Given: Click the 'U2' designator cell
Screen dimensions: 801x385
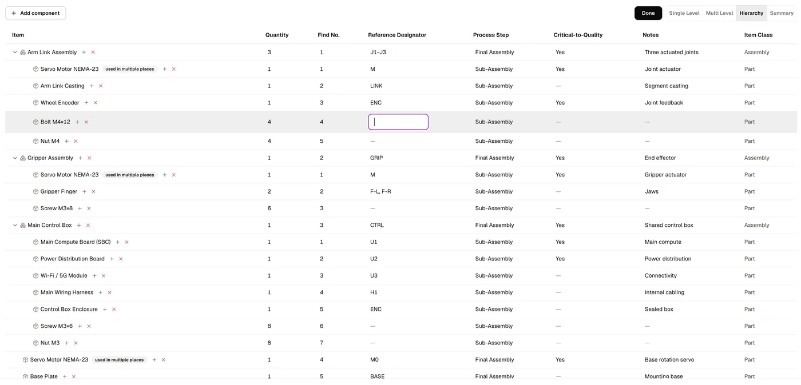Looking at the screenshot, I should coord(374,259).
